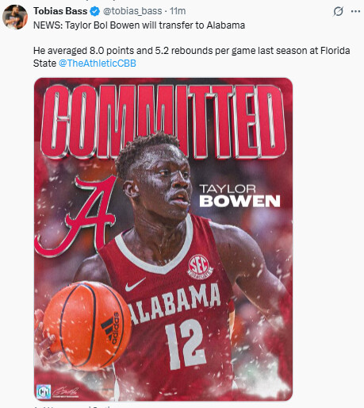Click the ALABAMA lettering on the jersey

click(x=174, y=303)
